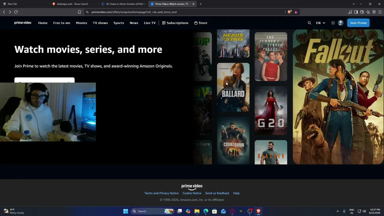The width and height of the screenshot is (384, 216).
Task: Click Send us feedback link
Action: click(x=217, y=193)
